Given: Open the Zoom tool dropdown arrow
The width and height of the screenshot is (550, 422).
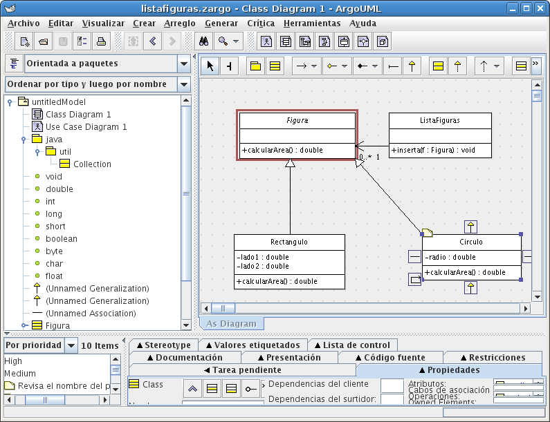Looking at the screenshot, I should (x=236, y=41).
